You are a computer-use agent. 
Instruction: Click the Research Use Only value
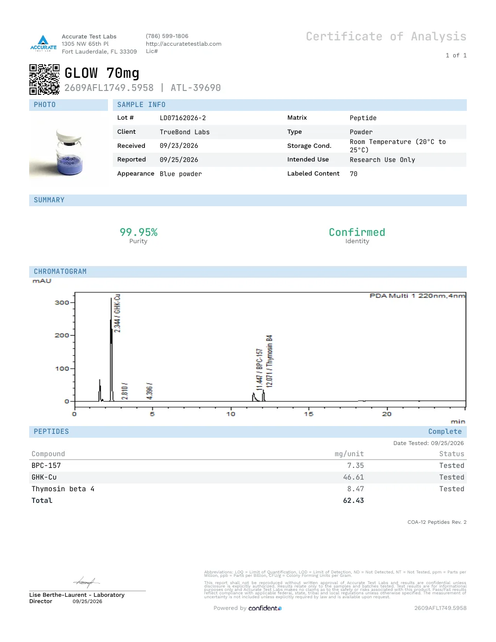[382, 160]
